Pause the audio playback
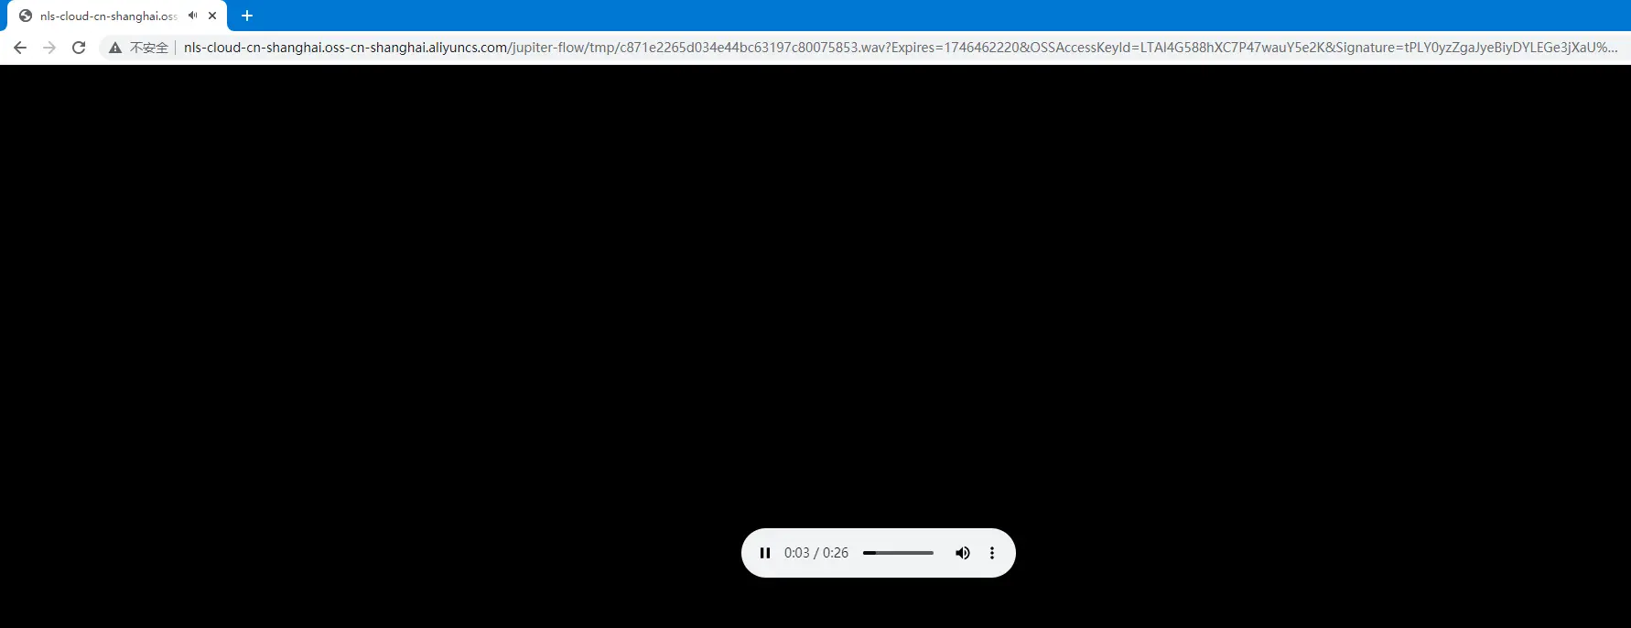 (x=765, y=553)
